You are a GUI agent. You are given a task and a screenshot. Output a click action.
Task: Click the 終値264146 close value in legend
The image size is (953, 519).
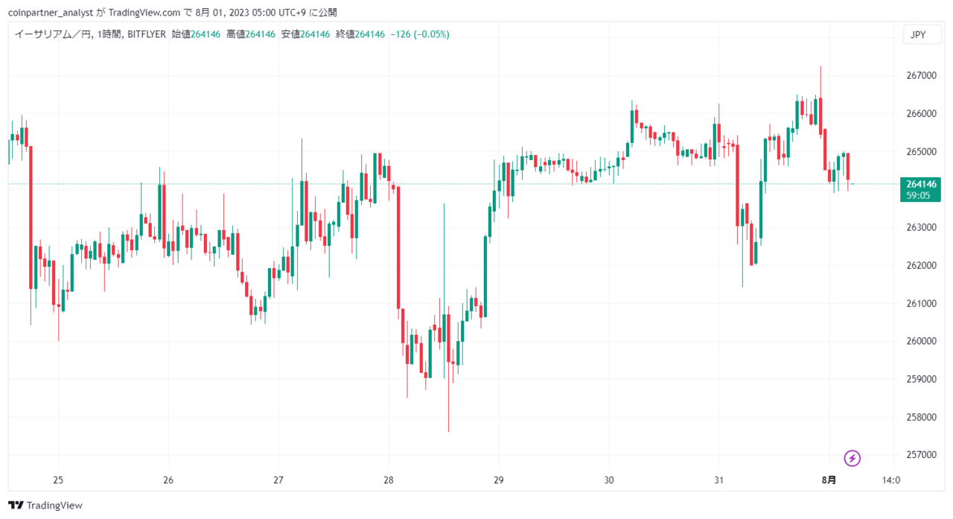[360, 34]
